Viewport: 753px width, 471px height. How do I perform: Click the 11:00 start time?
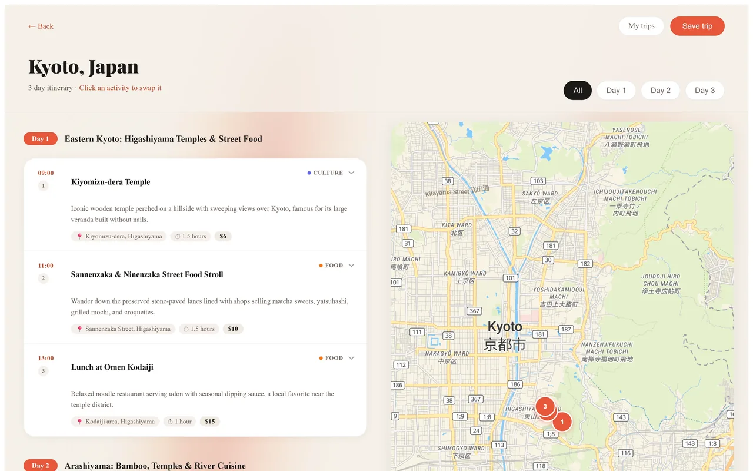(x=46, y=266)
